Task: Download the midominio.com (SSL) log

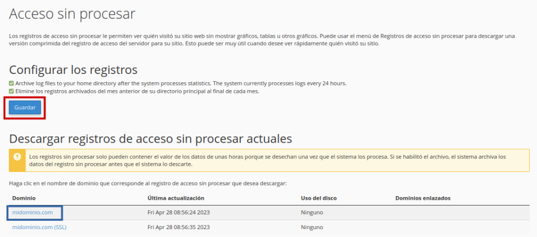Action: coord(39,227)
